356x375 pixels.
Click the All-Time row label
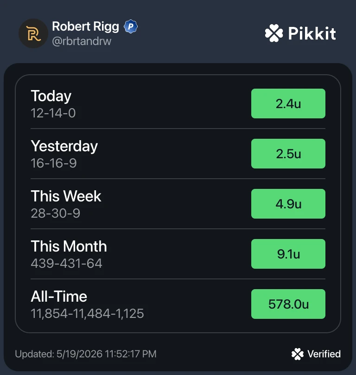coord(59,296)
